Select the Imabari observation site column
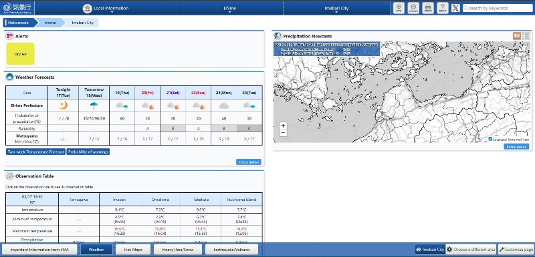 pos(120,199)
